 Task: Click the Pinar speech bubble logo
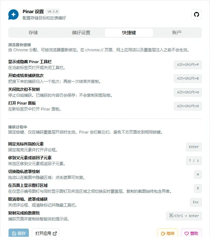[x=13, y=14]
